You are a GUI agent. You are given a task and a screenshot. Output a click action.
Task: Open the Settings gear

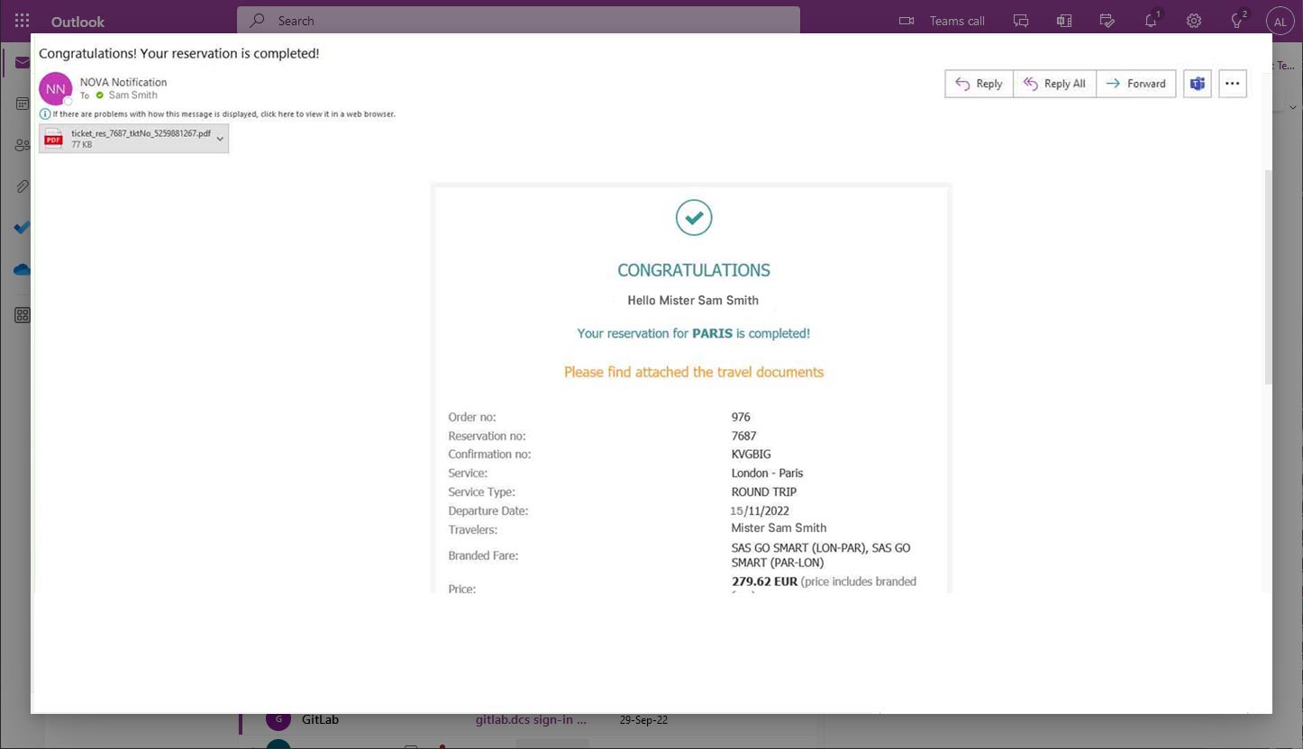pyautogui.click(x=1194, y=21)
